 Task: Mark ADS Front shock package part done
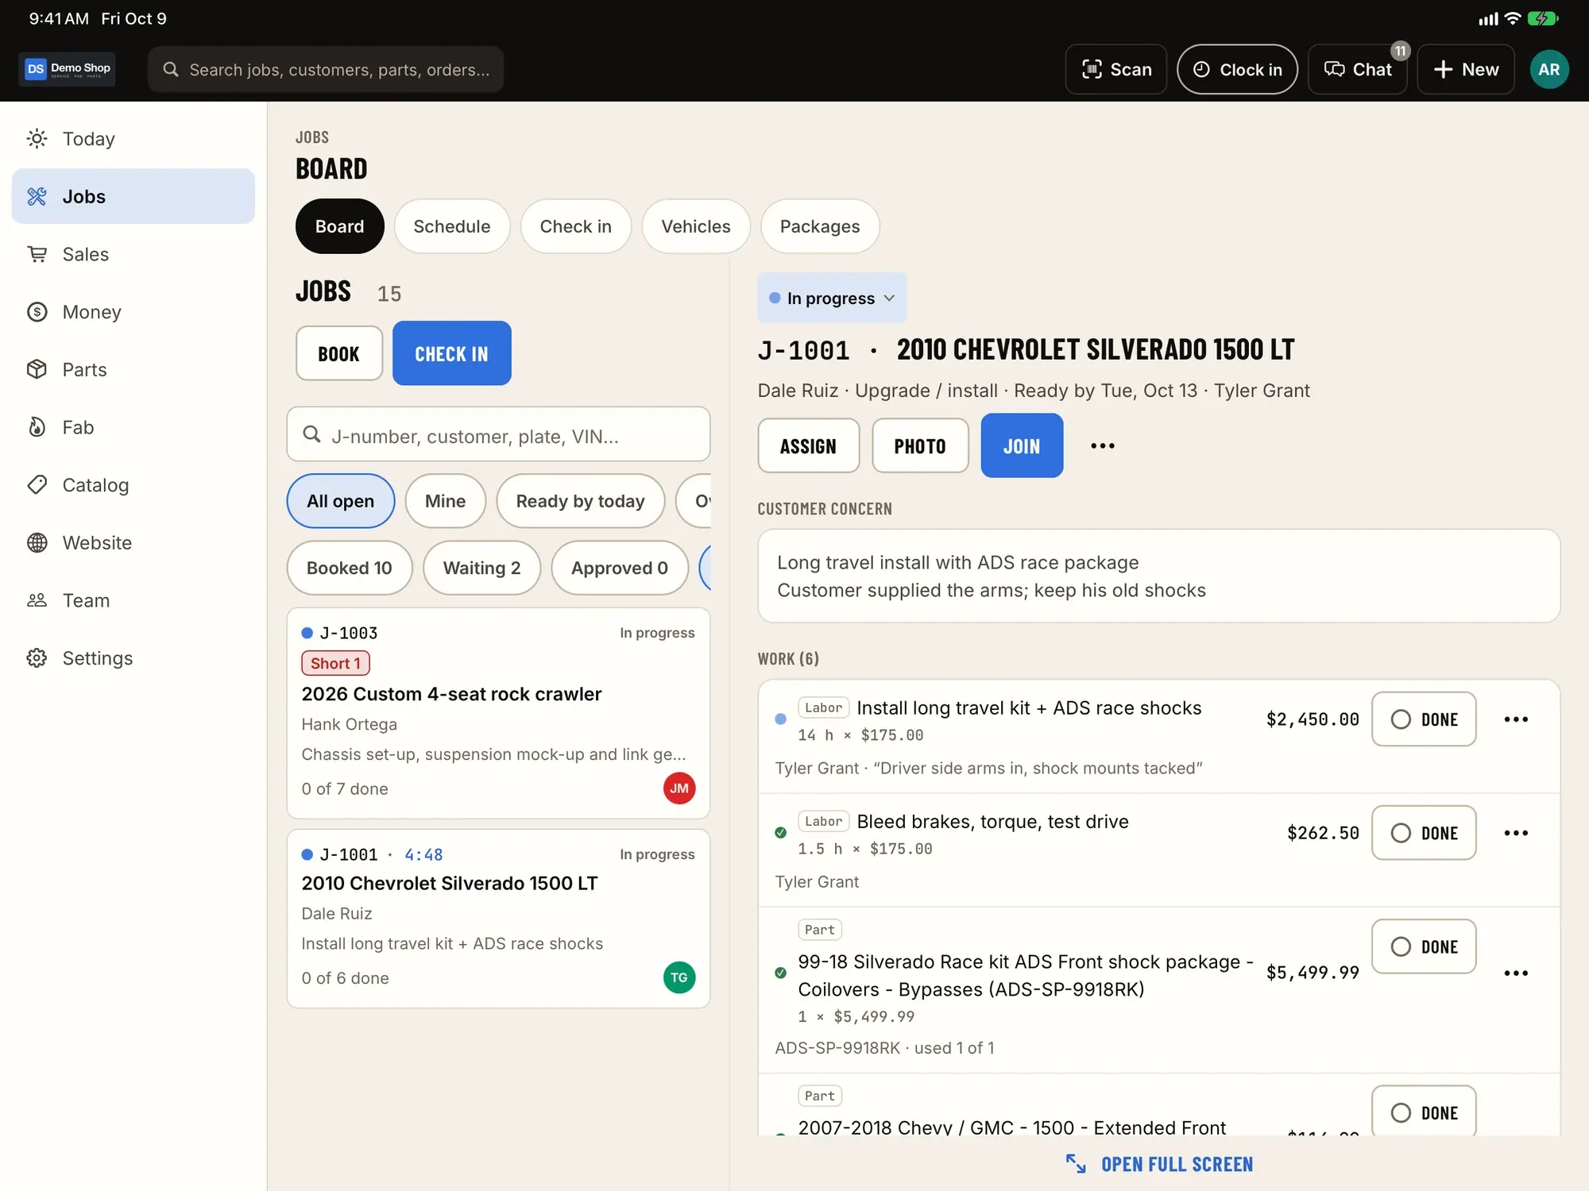coord(1423,946)
